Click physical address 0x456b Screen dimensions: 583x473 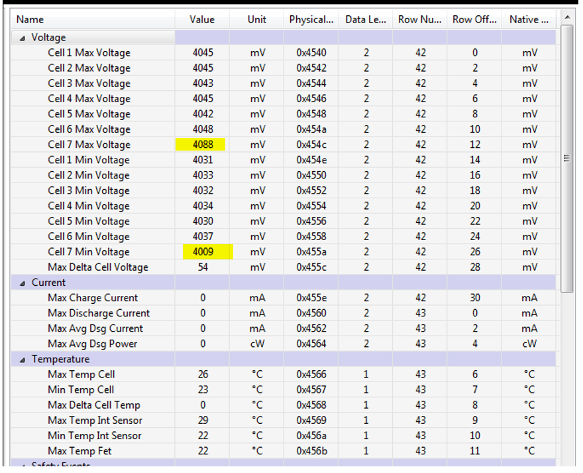pos(311,450)
